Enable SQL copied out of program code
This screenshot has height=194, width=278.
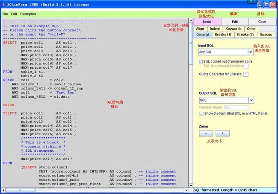[x=201, y=61]
